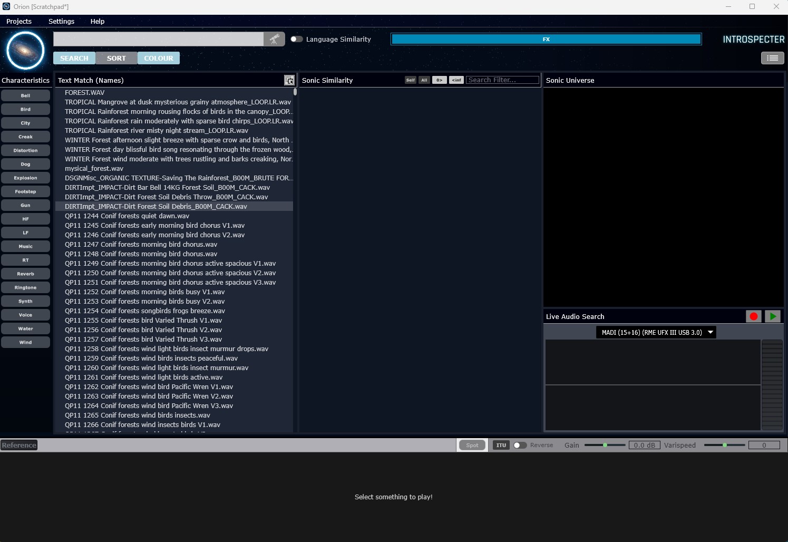
Task: Click the Sonic Similarity Search Filter field
Action: 502,80
